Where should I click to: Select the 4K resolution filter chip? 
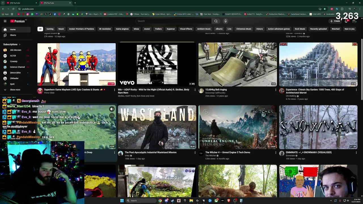point(105,29)
